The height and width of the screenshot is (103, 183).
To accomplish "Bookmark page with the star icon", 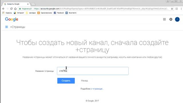I will (x=172, y=9).
